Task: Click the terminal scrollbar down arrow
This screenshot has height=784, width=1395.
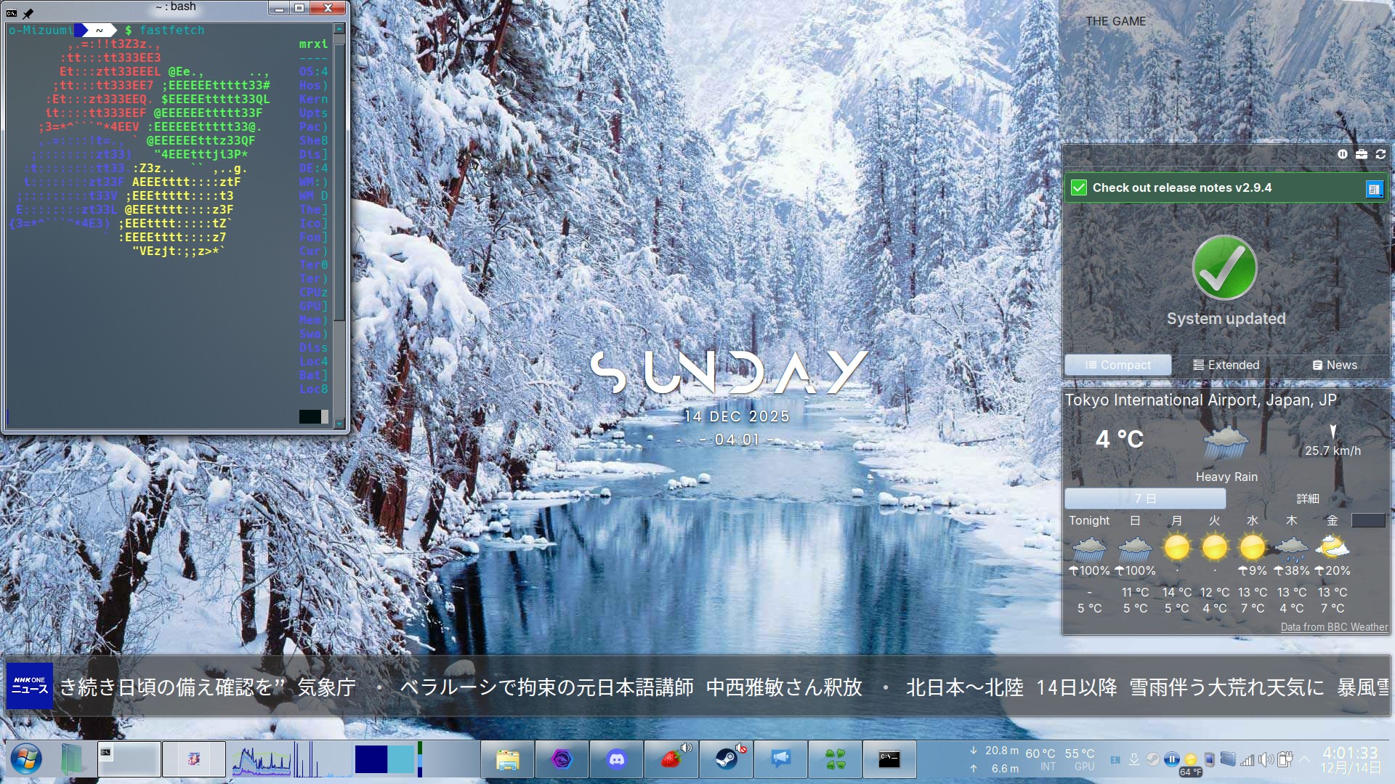Action: [339, 424]
